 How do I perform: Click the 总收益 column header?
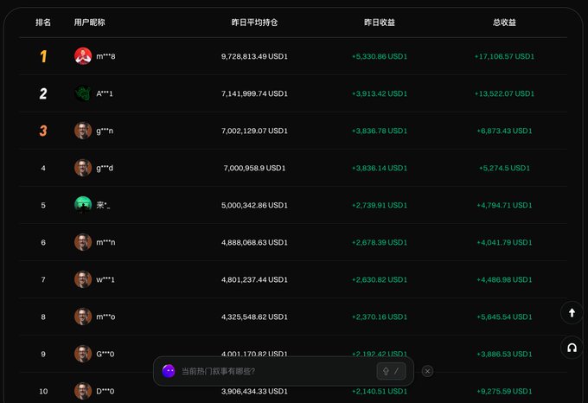coord(504,22)
